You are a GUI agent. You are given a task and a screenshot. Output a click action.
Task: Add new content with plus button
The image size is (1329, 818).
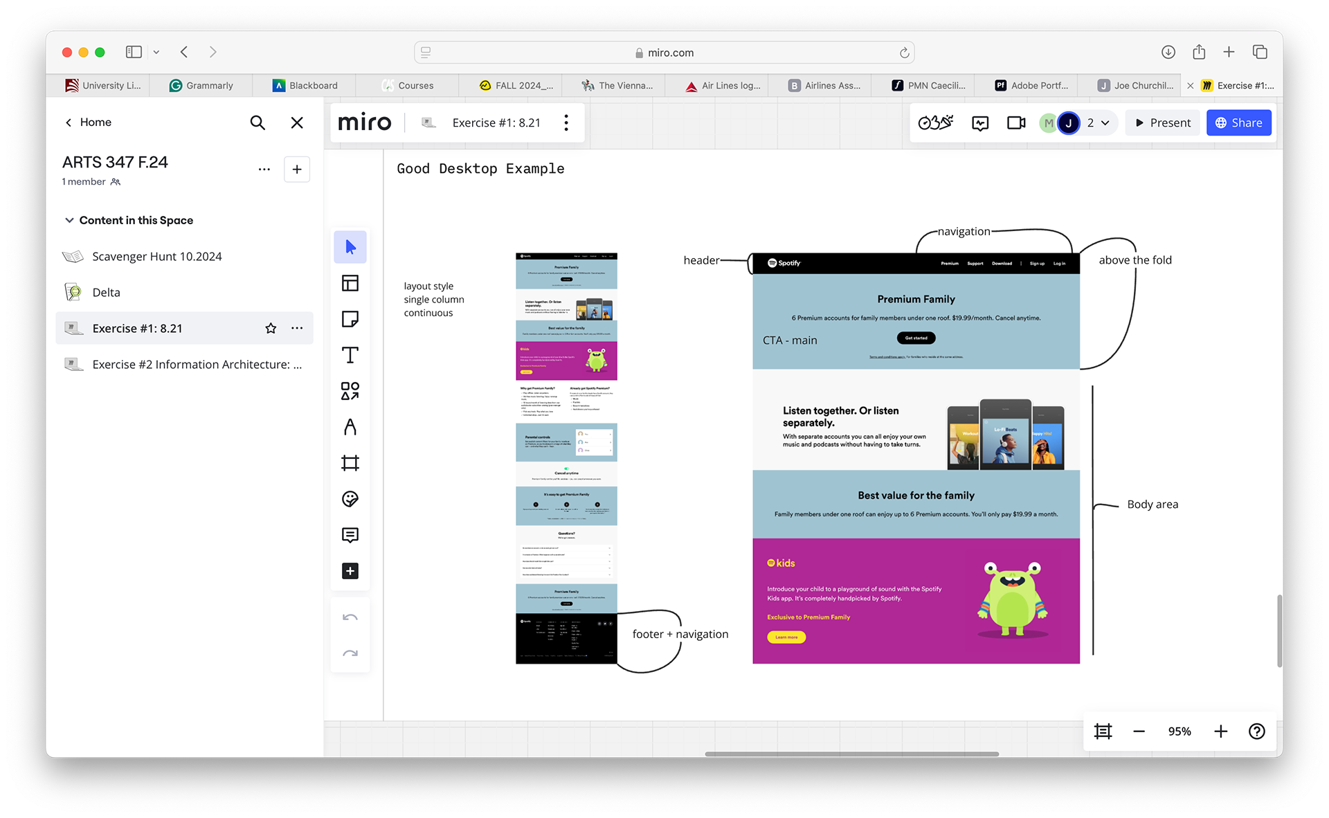tap(297, 170)
